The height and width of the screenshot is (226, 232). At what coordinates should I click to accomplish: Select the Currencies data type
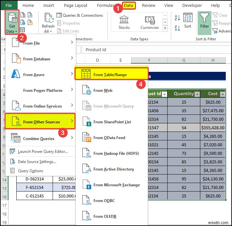[150, 22]
